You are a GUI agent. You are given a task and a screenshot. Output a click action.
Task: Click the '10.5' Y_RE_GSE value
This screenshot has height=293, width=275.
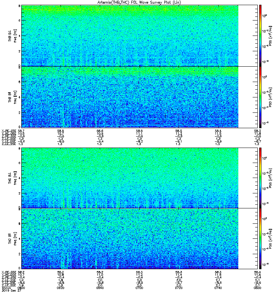tap(21, 134)
